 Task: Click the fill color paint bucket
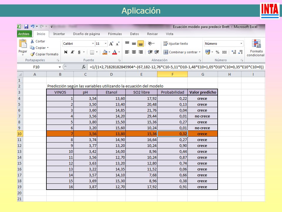click(x=105, y=52)
